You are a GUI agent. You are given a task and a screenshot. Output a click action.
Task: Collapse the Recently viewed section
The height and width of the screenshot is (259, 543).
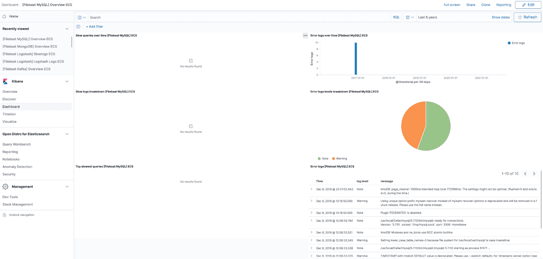click(x=67, y=29)
